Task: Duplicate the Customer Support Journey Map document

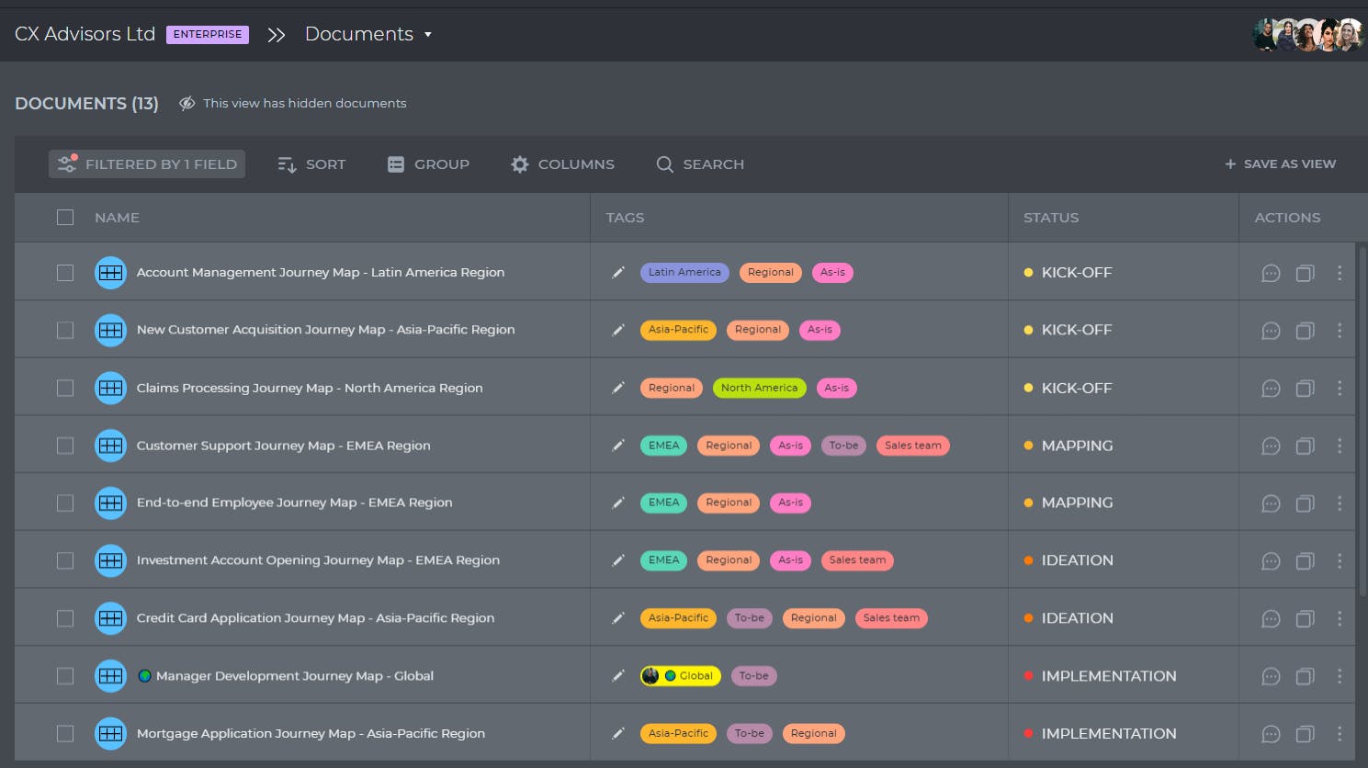Action: (1305, 446)
